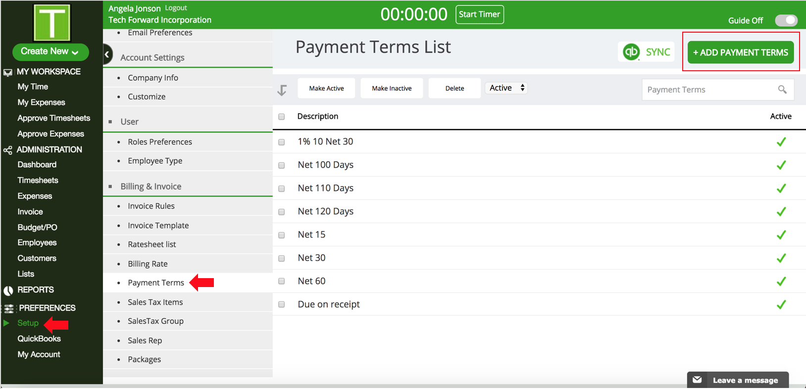Tick the select-all checkbox beside Description
The image size is (806, 389).
[282, 117]
